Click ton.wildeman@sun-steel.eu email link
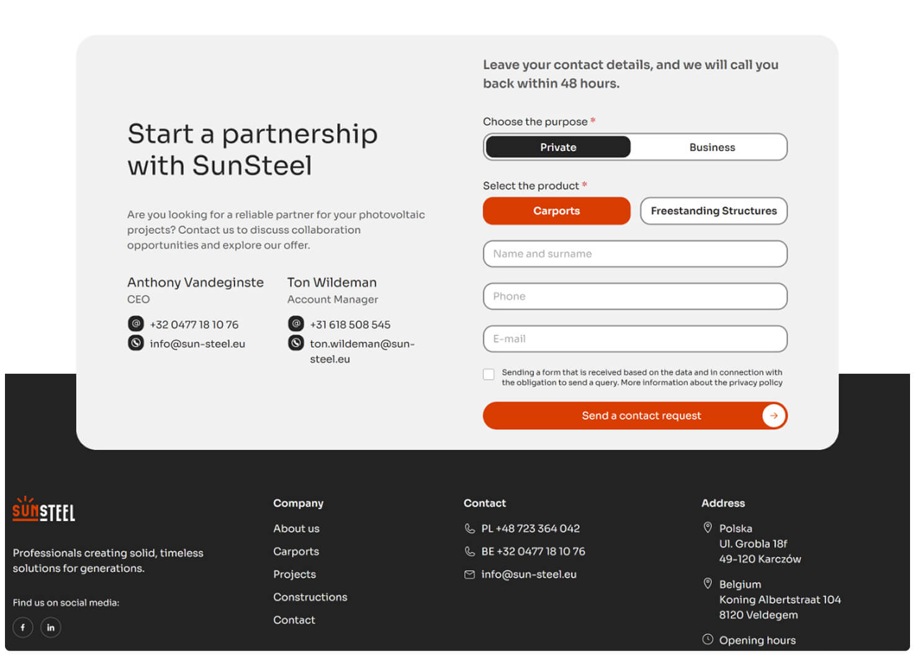The image size is (915, 656). 362,351
